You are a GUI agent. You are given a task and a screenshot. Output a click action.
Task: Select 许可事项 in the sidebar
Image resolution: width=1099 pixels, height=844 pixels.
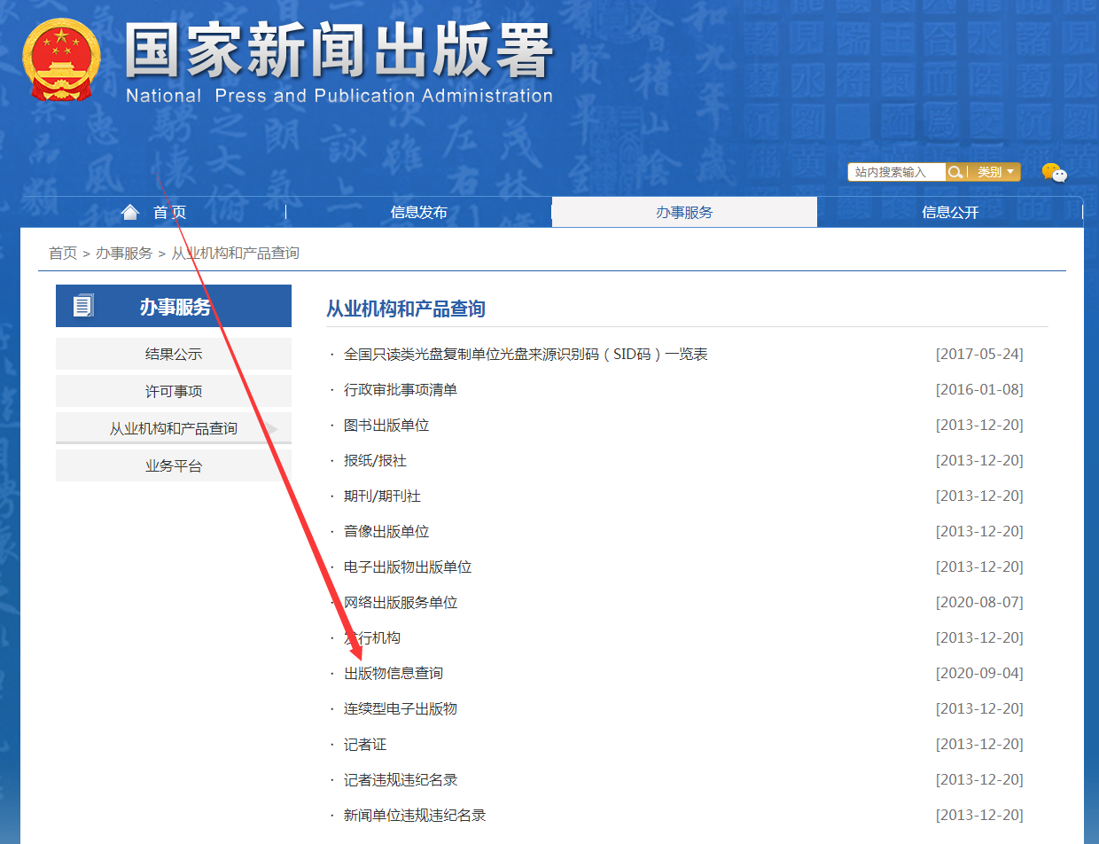174,391
